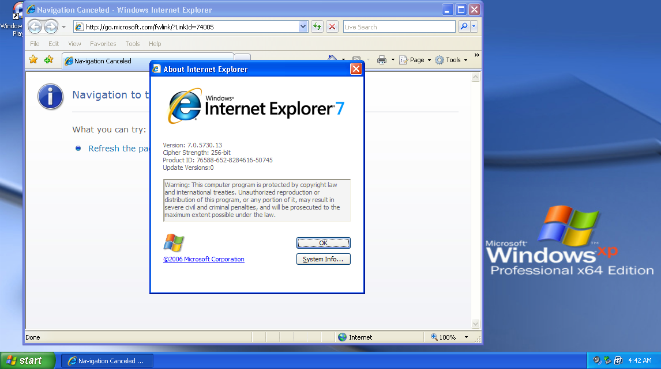Image resolution: width=661 pixels, height=369 pixels.
Task: Click the IE icon in browser title bar
Action: point(31,9)
